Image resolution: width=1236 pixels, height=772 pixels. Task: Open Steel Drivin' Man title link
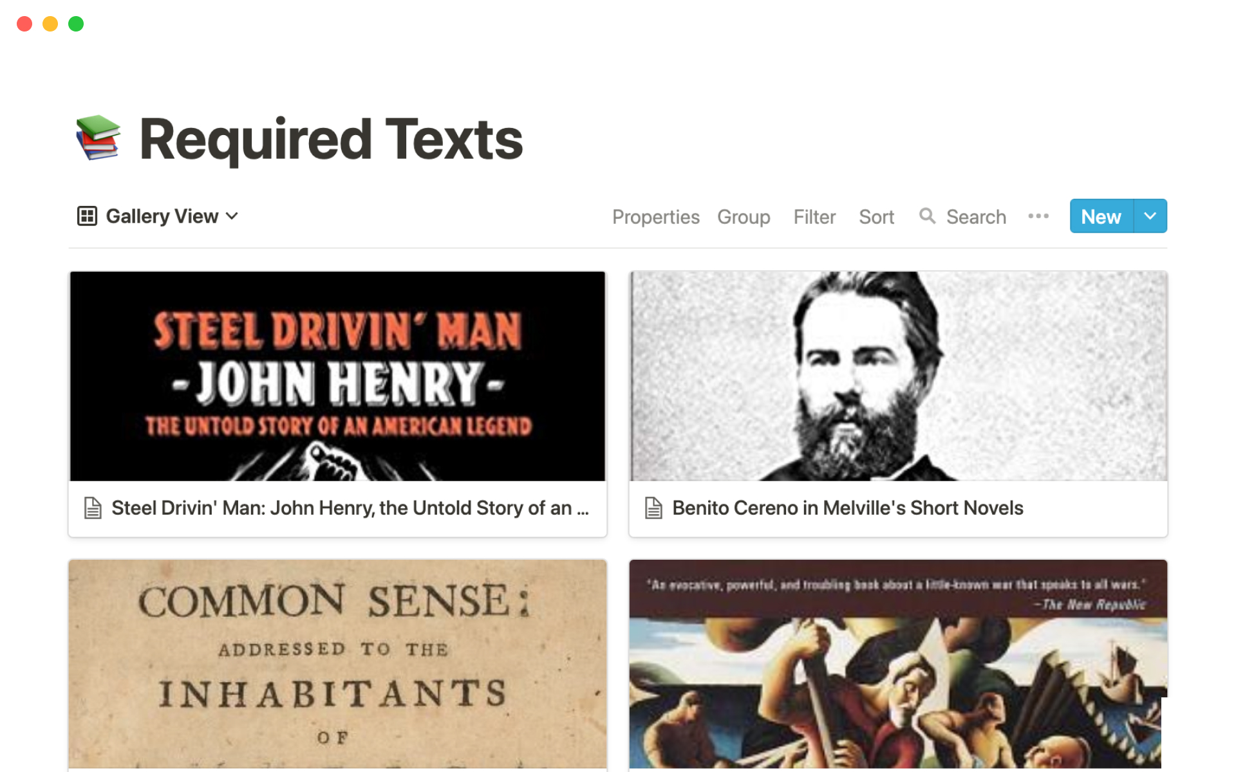click(350, 508)
